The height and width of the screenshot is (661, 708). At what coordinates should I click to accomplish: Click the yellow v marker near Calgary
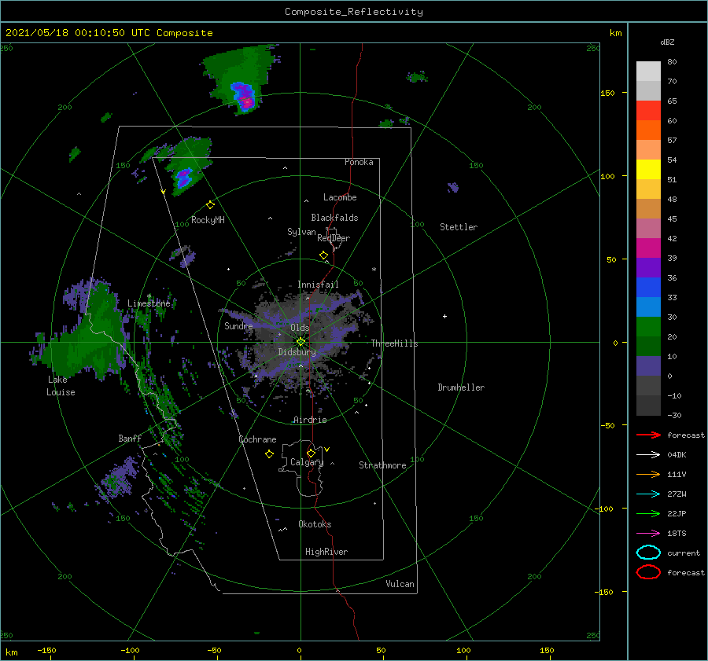[327, 450]
